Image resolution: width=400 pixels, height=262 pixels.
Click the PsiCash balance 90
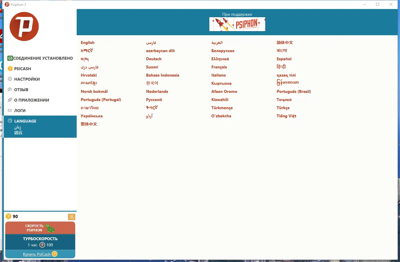[x=15, y=216]
